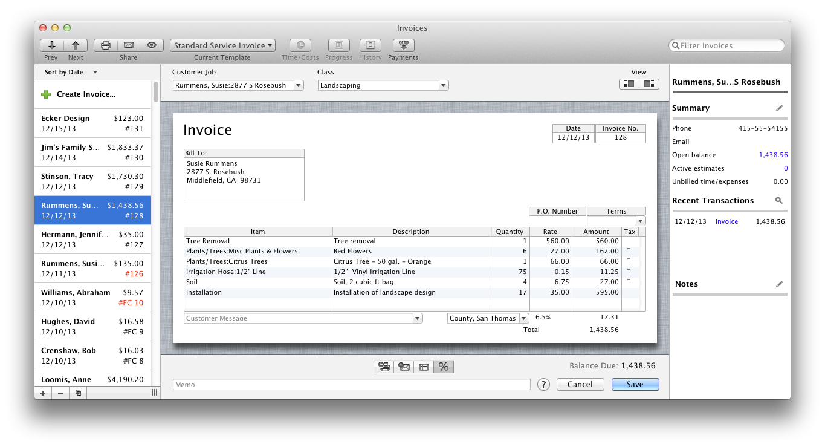Edit the Summary section with the pencil icon
Image resolution: width=825 pixels, height=447 pixels.
click(779, 108)
